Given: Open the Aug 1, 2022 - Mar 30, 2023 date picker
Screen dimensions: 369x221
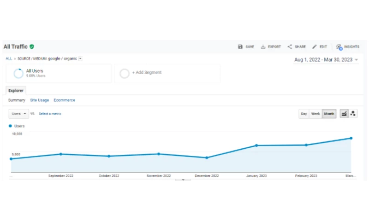Looking at the screenshot, I should pyautogui.click(x=326, y=60).
